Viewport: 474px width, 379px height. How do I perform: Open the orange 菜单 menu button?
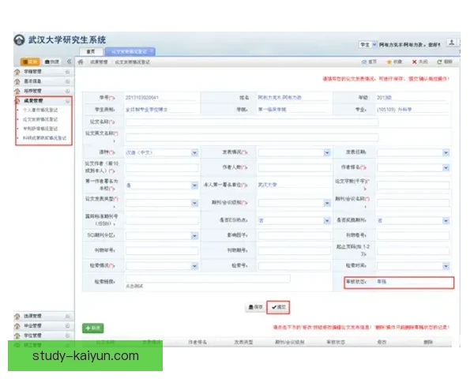click(30, 62)
